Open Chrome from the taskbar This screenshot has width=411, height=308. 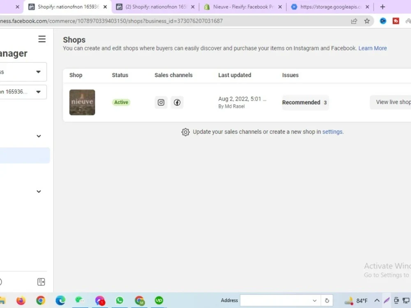(41, 301)
